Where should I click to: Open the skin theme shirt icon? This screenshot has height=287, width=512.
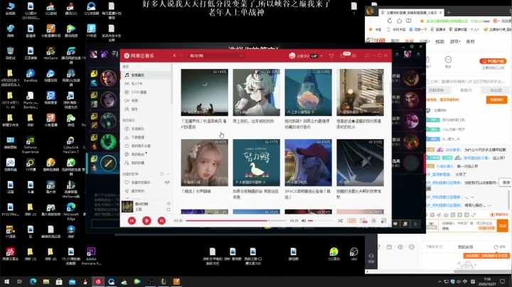tap(331, 56)
